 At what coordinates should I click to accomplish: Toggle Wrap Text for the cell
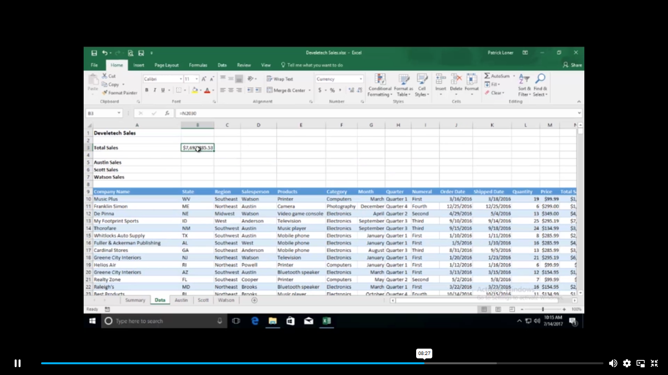[280, 79]
